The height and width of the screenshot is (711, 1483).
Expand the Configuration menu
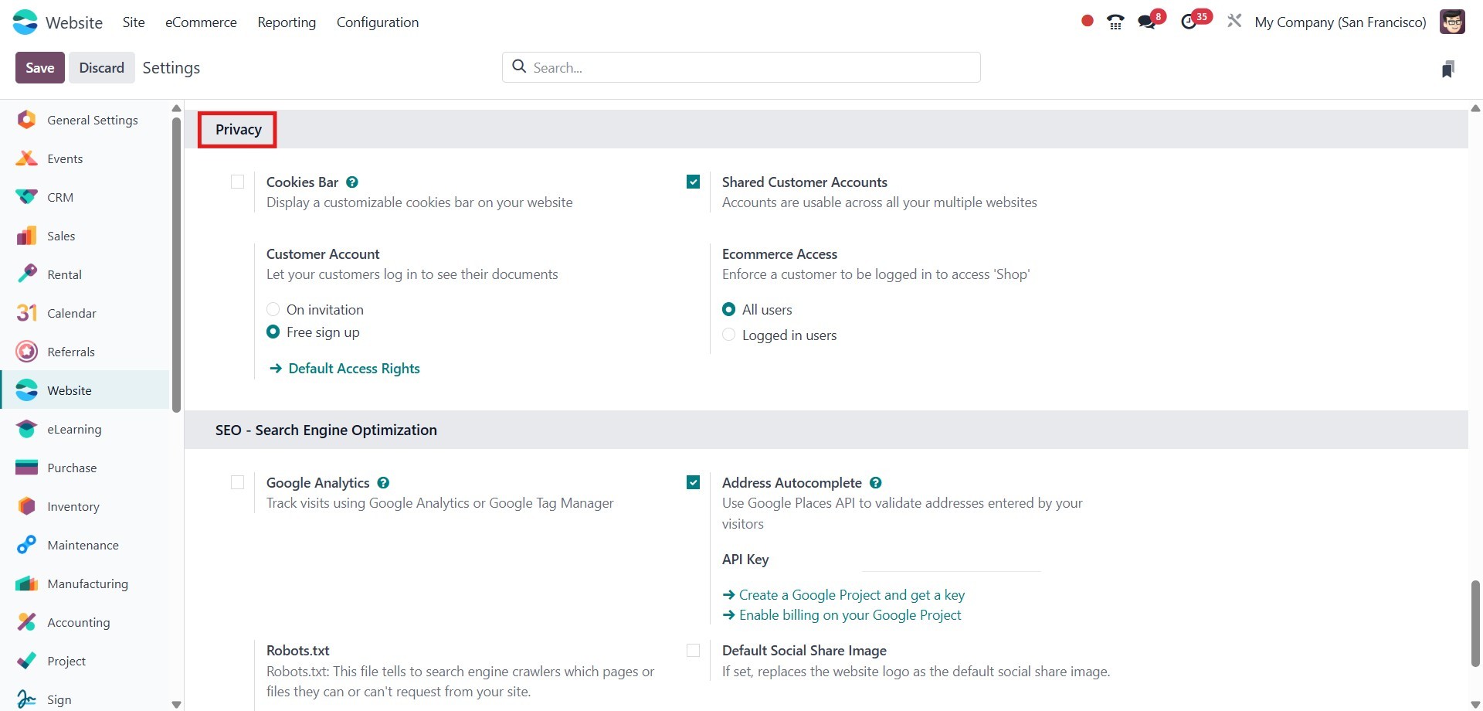[x=377, y=22]
